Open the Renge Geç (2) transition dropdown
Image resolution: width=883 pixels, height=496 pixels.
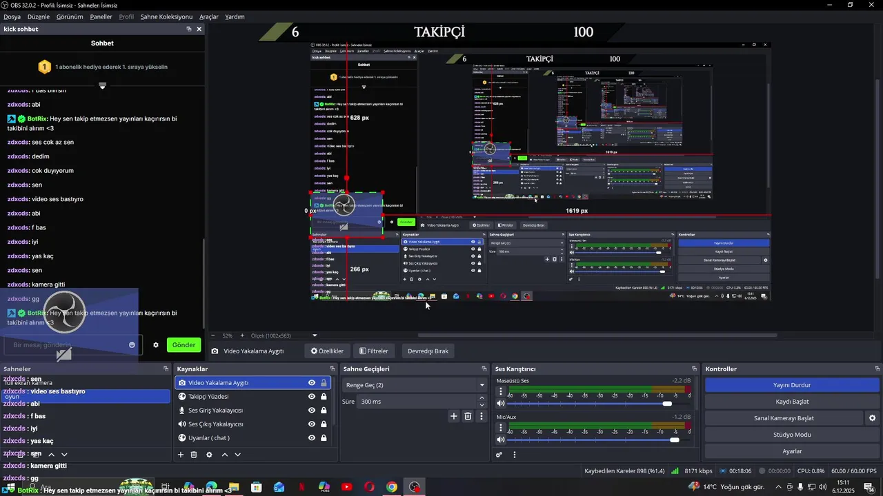[x=415, y=385]
